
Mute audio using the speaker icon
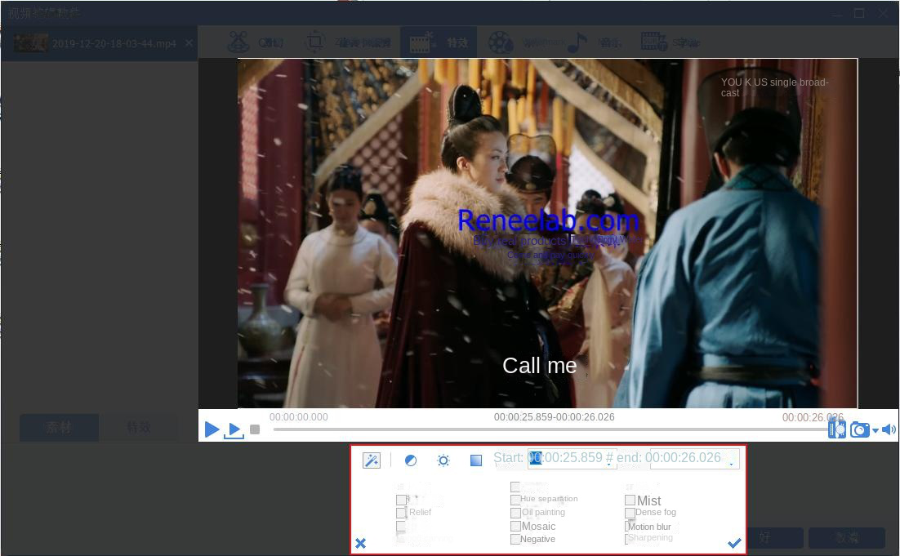click(x=889, y=429)
